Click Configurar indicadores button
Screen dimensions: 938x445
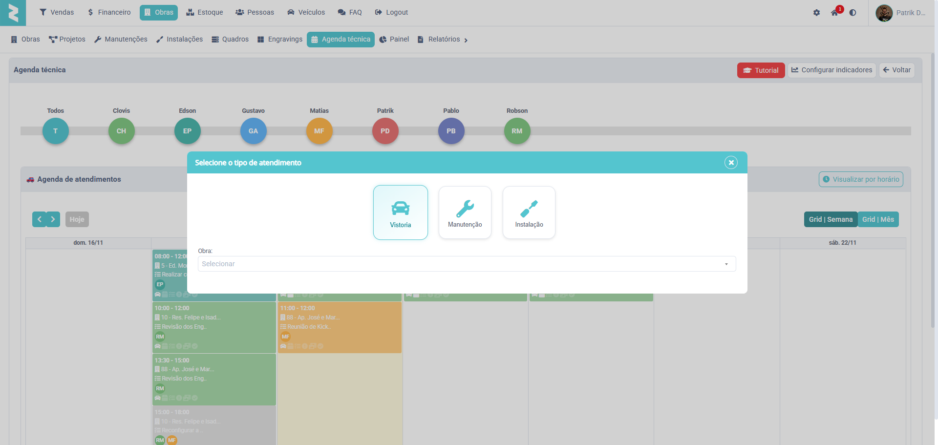click(x=831, y=70)
